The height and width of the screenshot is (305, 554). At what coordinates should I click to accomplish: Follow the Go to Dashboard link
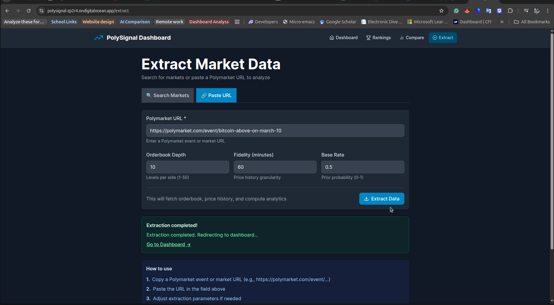pyautogui.click(x=168, y=244)
